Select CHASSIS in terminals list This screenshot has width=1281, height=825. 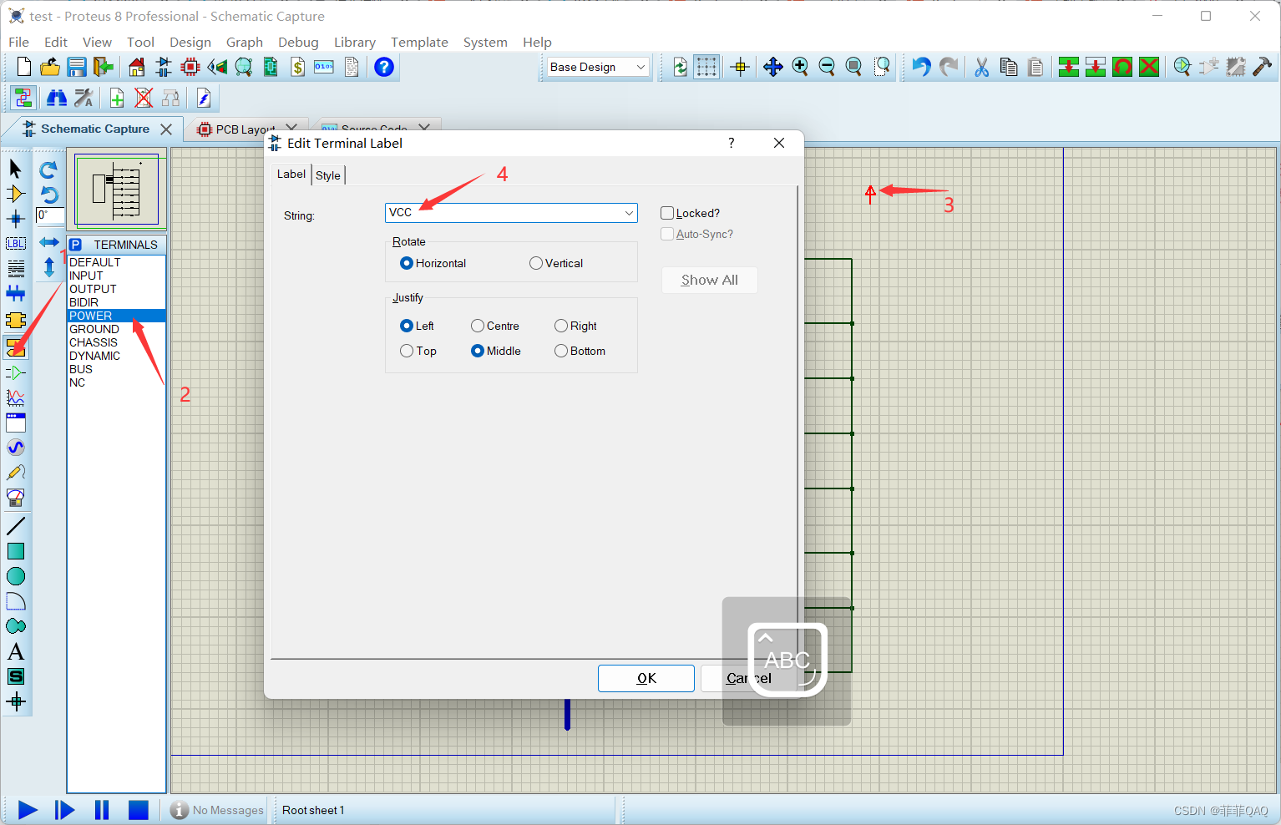tap(116, 342)
